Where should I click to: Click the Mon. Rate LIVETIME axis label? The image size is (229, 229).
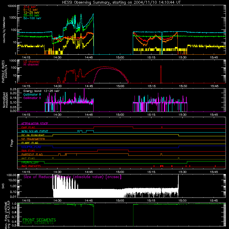click(7, 215)
